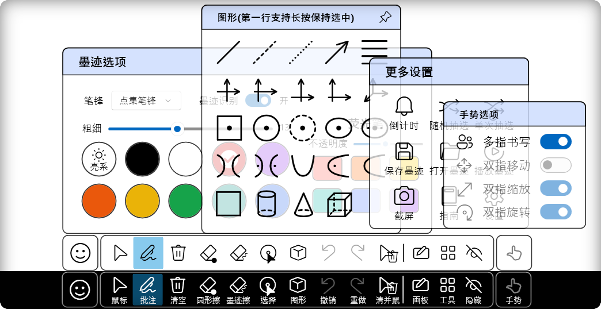Toggle the 多指书写 switch
This screenshot has height=309, width=601.
click(556, 142)
